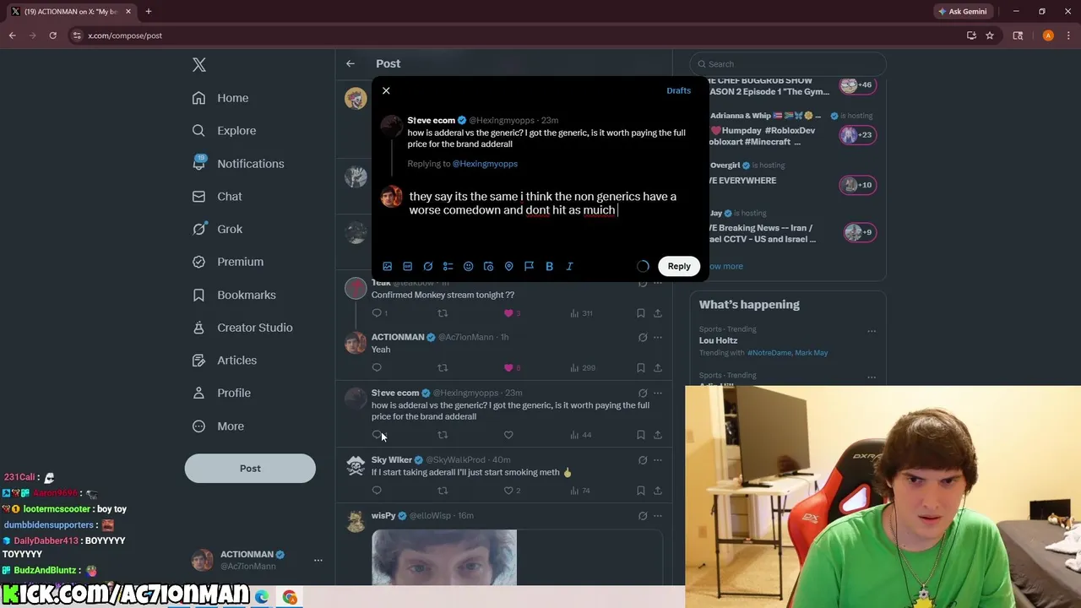Image resolution: width=1081 pixels, height=608 pixels.
Task: Open more options on Steve ecom post
Action: point(658,393)
